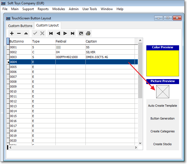Viewport: 187px width, 164px height.
Task: Select the Custom Layout tab
Action: pos(48,25)
